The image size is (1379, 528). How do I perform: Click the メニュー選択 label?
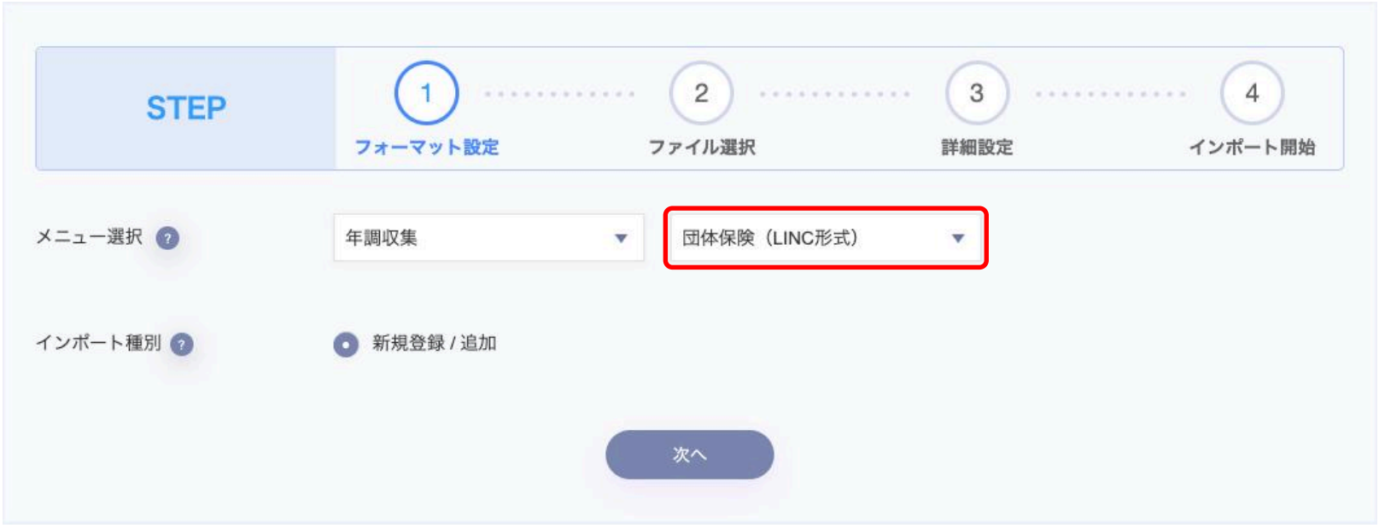pos(89,237)
